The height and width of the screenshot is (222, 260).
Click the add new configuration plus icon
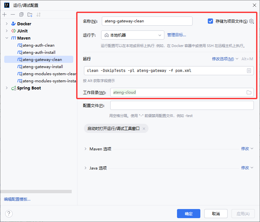tap(4, 15)
